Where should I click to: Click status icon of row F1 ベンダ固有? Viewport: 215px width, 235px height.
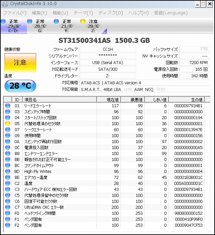(8, 219)
